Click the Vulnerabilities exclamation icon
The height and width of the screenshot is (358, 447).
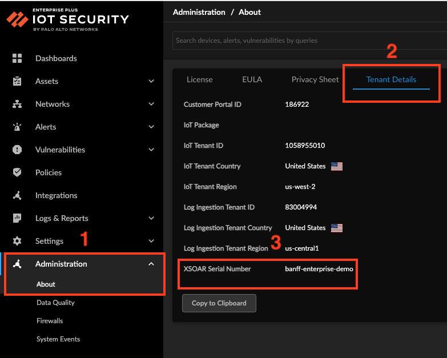pos(17,150)
